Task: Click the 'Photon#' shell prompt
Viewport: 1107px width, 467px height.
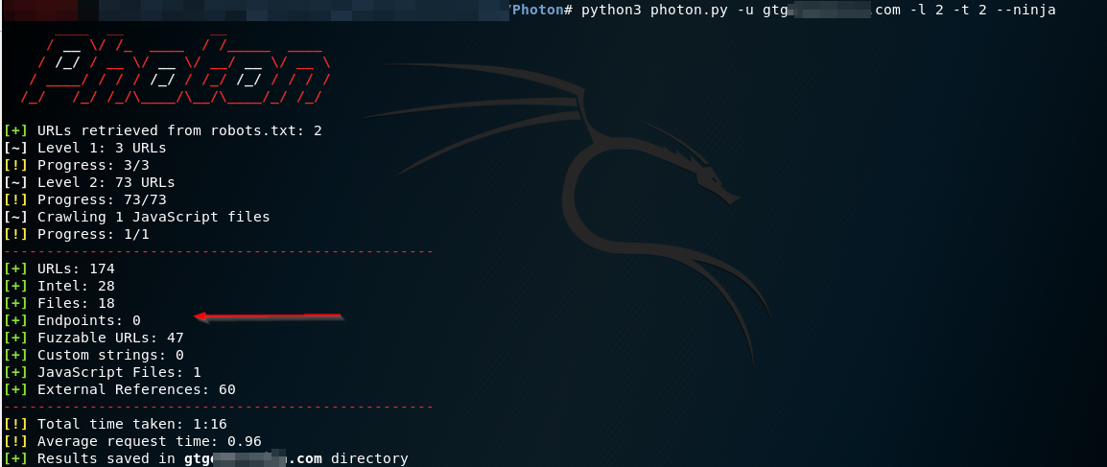Action: [541, 10]
